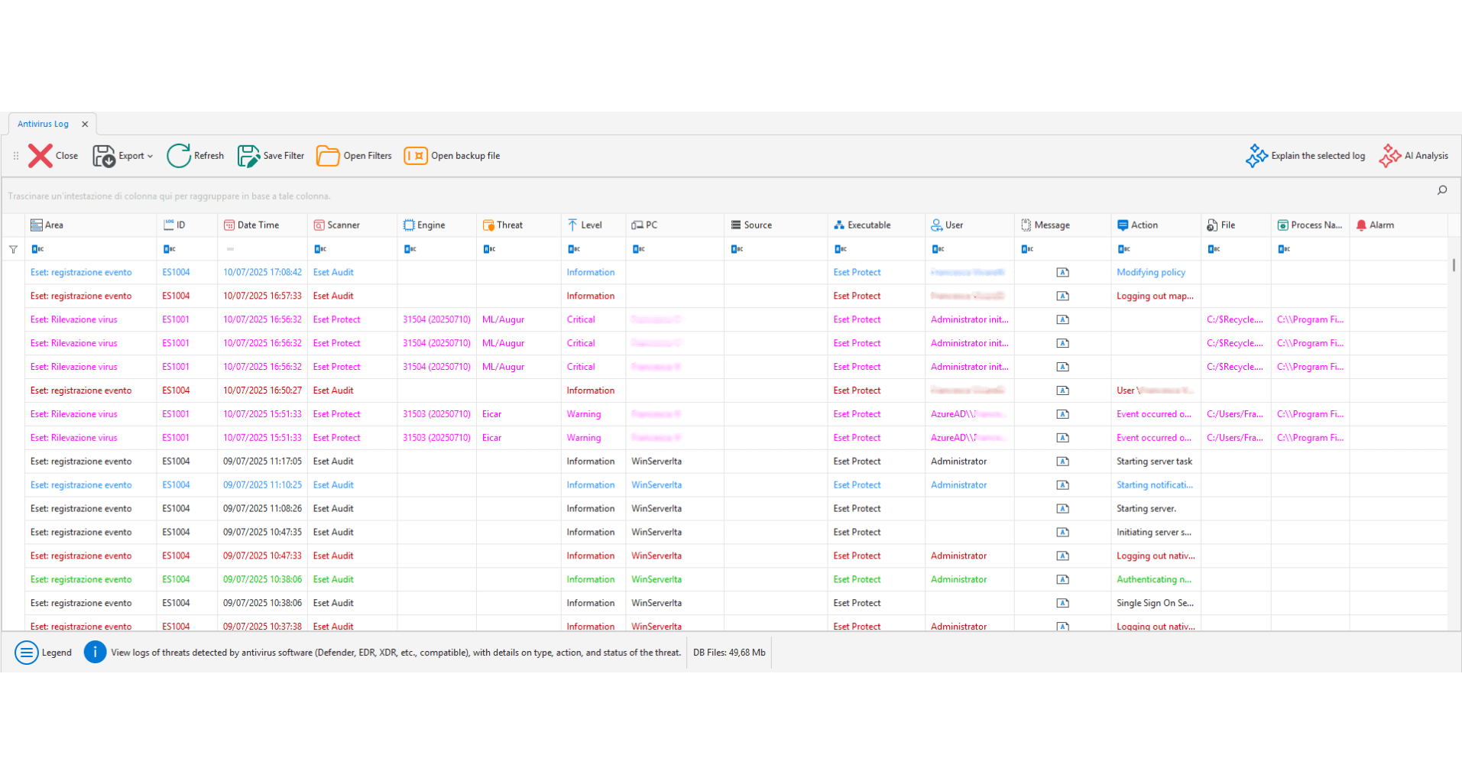Open the Legend icon in status bar
This screenshot has height=784, width=1462.
pyautogui.click(x=27, y=653)
